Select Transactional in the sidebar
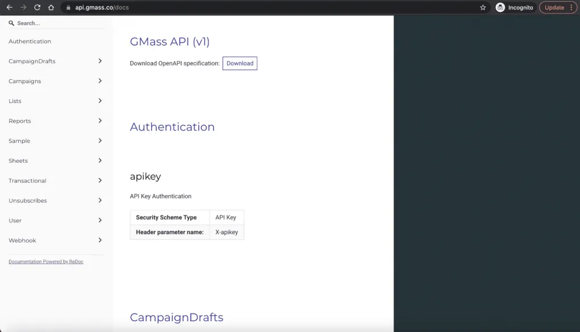580x332 pixels. (x=27, y=180)
